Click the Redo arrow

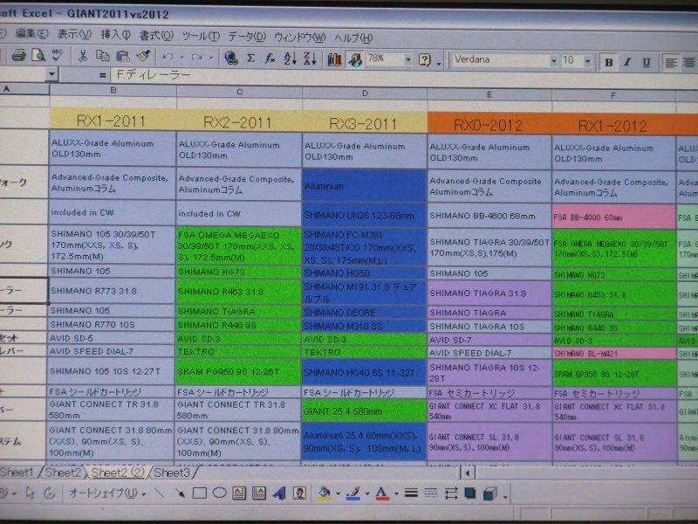point(197,58)
